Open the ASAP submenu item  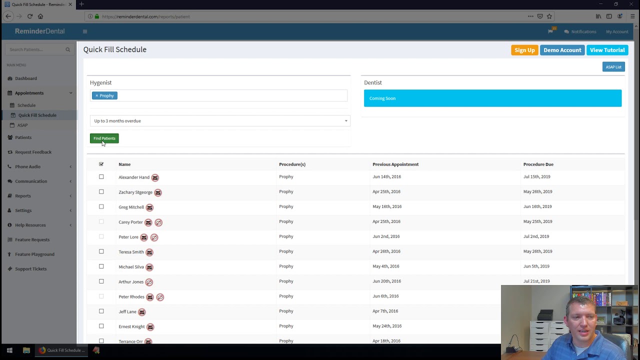click(22, 125)
